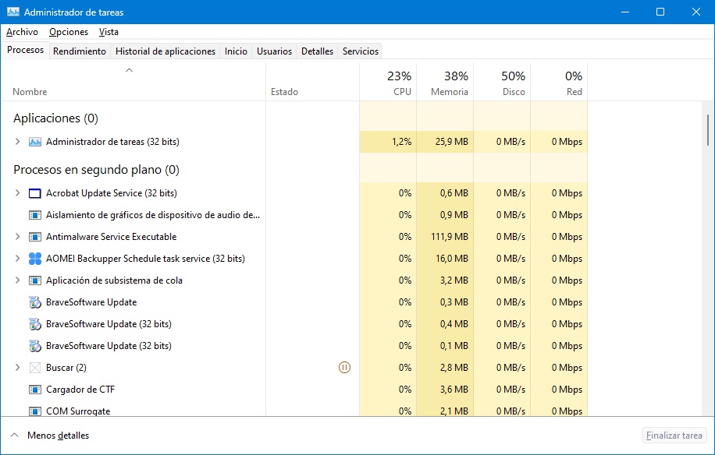Click the Administrador de tareas process icon

[x=34, y=142]
